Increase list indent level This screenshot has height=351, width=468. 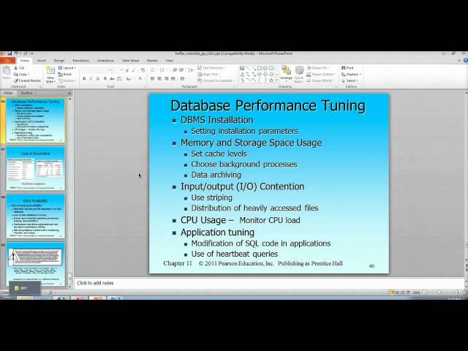(181, 70)
